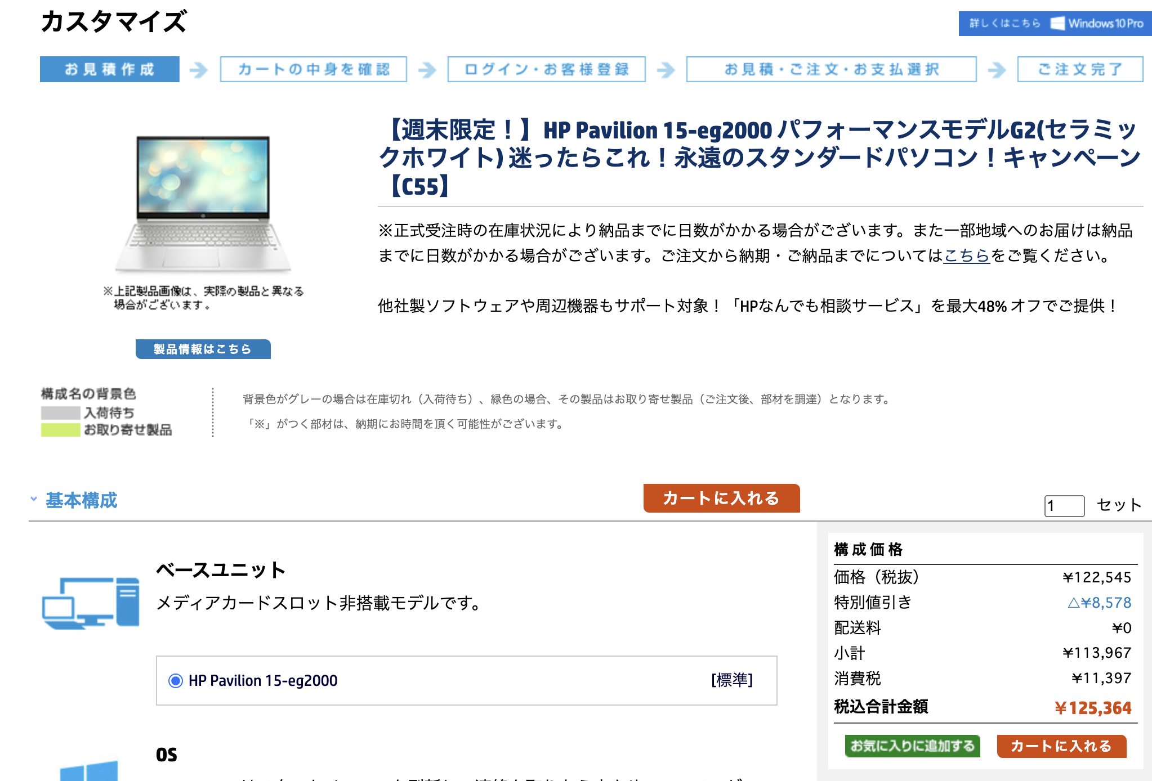Image resolution: width=1152 pixels, height=781 pixels.
Task: Click お気に入りに追加する button
Action: coord(912,746)
